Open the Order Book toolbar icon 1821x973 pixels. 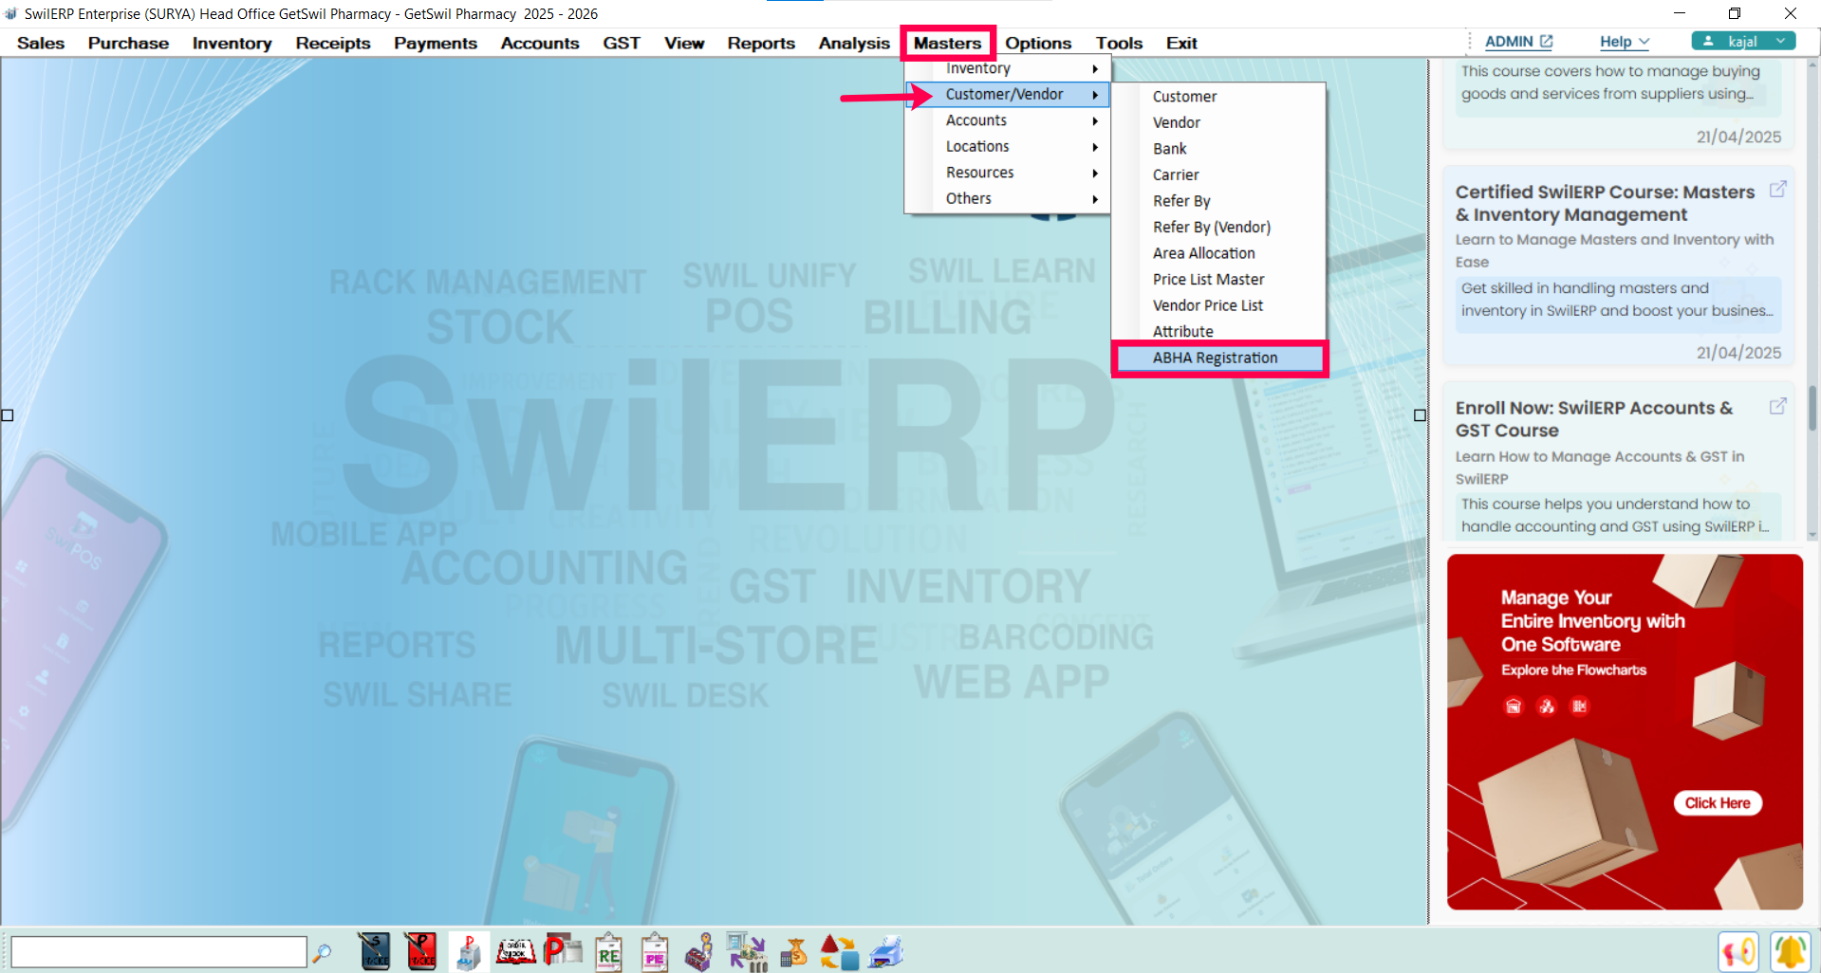pyautogui.click(x=515, y=951)
